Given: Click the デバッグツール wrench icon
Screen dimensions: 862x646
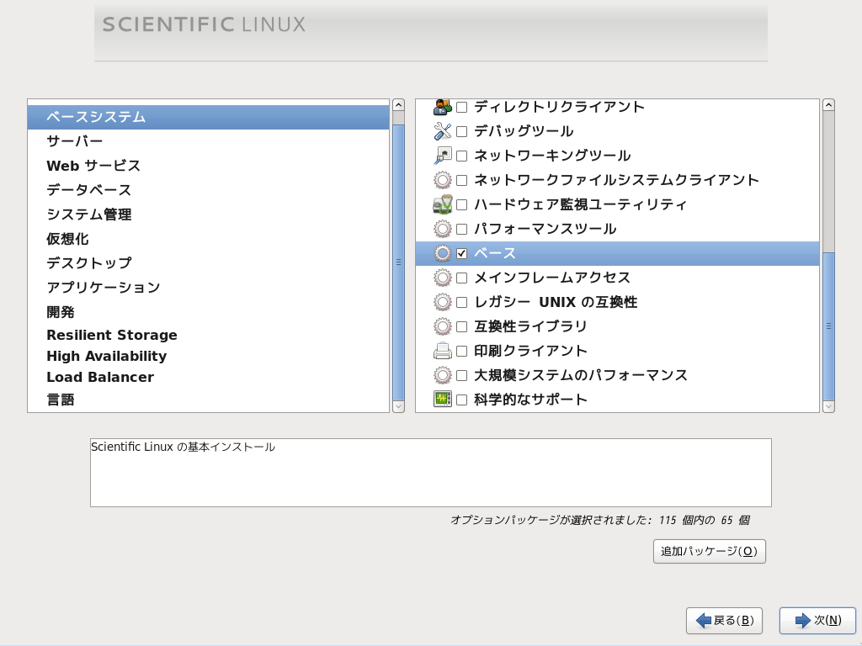Looking at the screenshot, I should 443,131.
